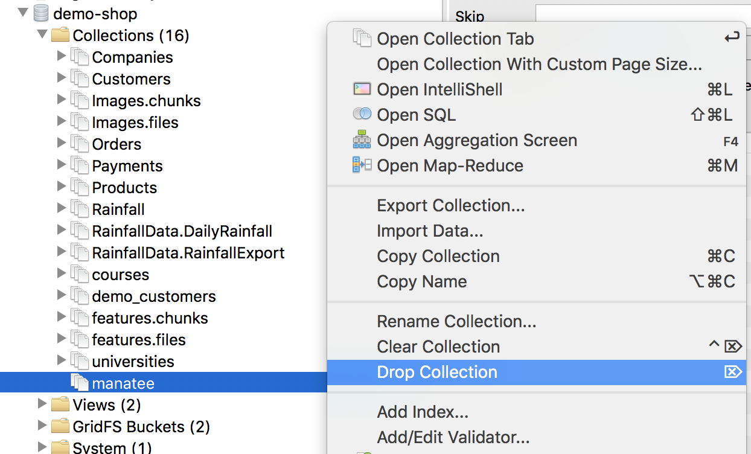Click the Orders collection icon

79,144
